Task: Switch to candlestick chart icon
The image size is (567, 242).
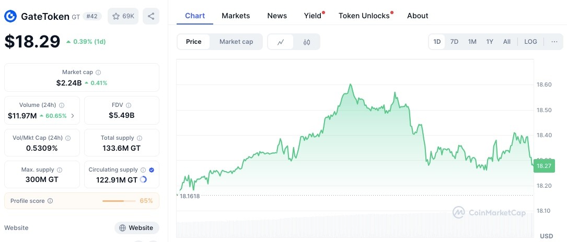Action: (x=307, y=42)
